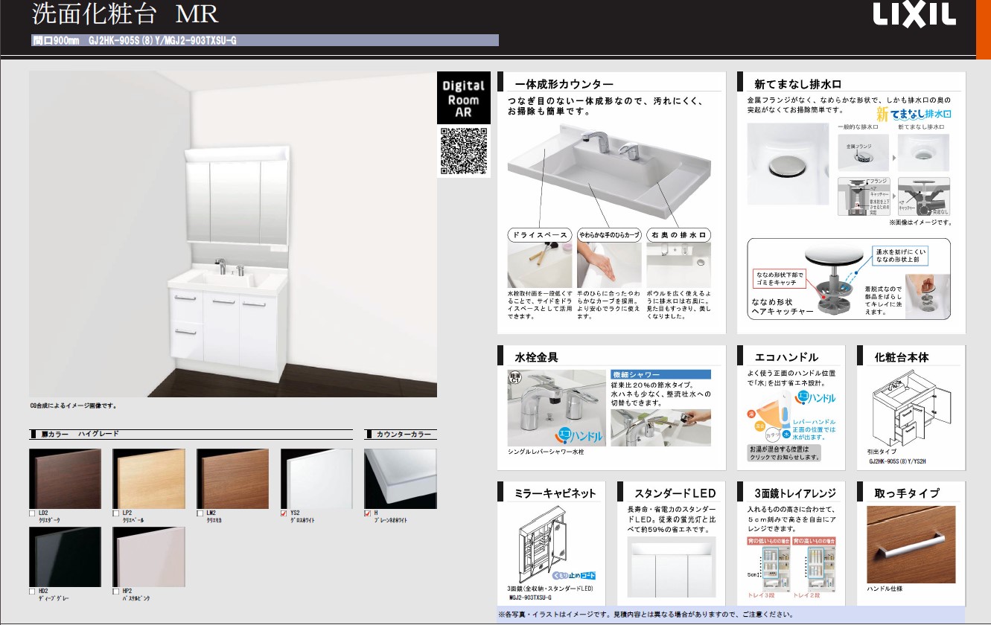Click the 節湯C1 round badge
The image size is (991, 625).
515,379
